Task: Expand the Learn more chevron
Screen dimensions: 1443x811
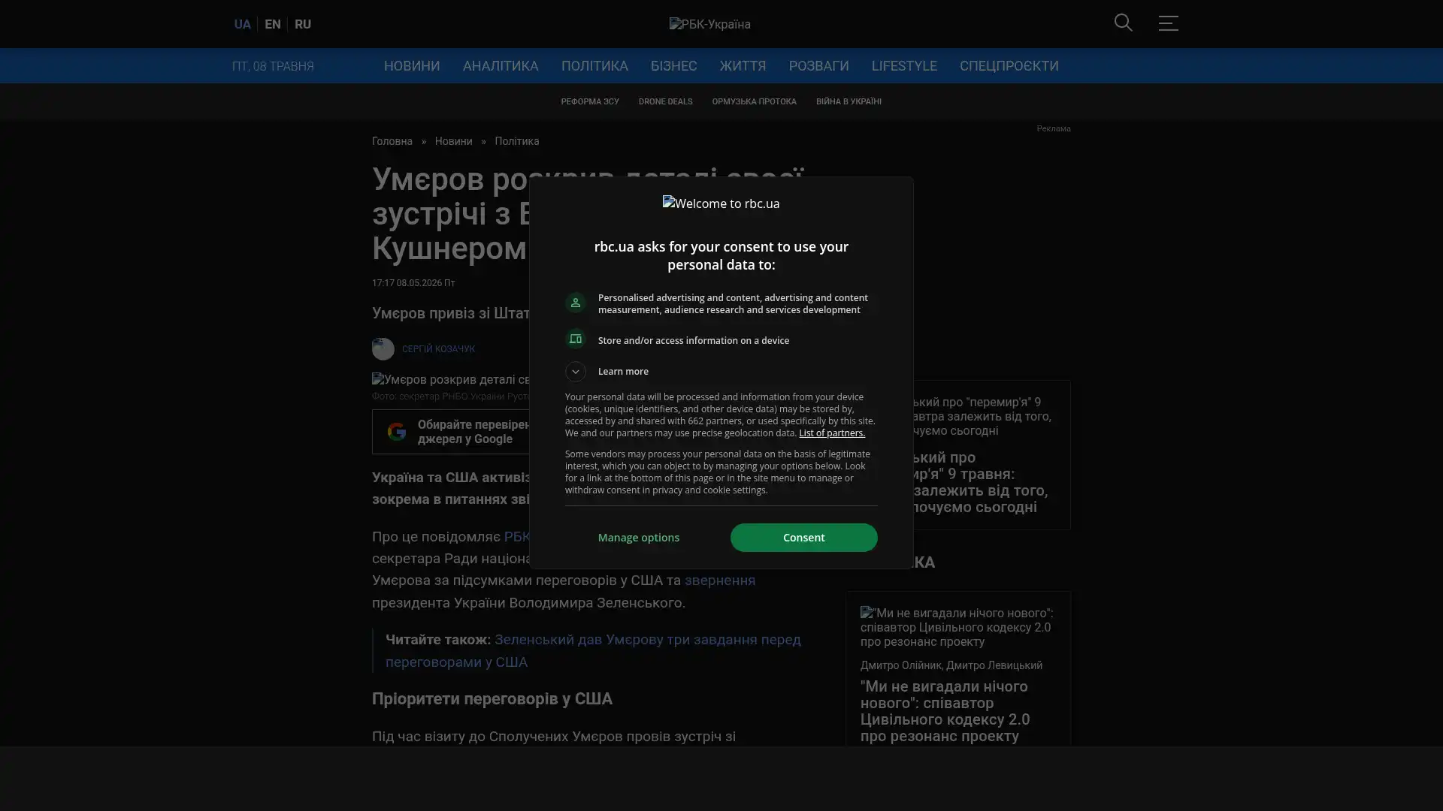Action: tap(576, 372)
